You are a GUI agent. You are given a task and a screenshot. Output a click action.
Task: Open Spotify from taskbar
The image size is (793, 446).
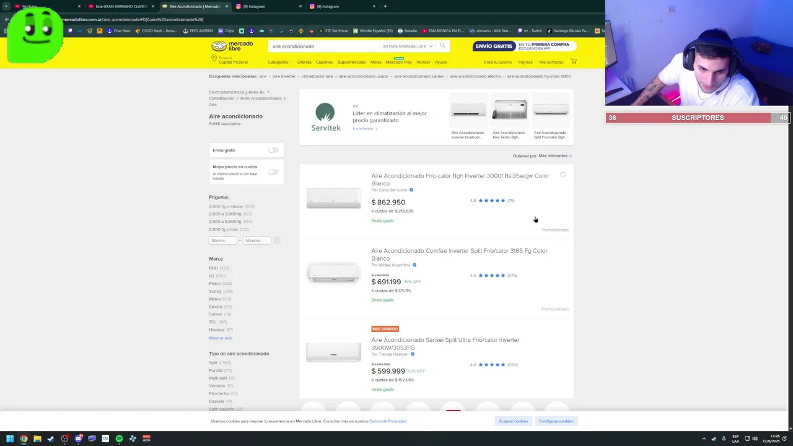[119, 439]
